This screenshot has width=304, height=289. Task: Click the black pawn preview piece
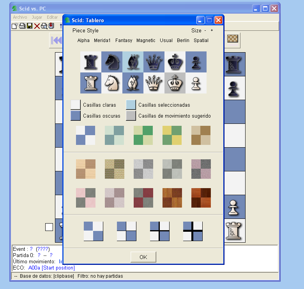point(196,62)
